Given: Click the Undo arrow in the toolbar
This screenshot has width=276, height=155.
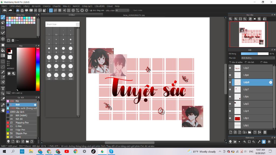Looking at the screenshot, I should (5, 10).
